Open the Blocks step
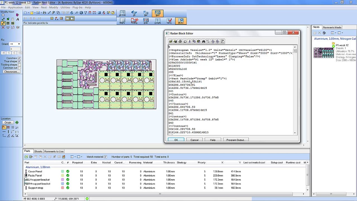The width and height of the screenshot is (357, 201). (181, 21)
